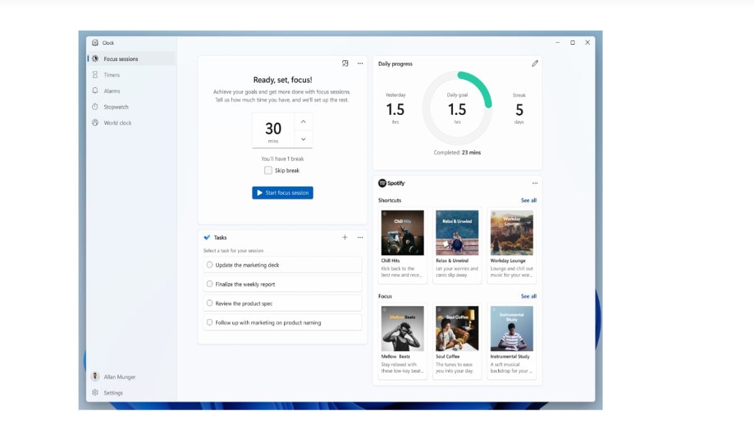Edit daily progress with pencil icon

(x=535, y=63)
